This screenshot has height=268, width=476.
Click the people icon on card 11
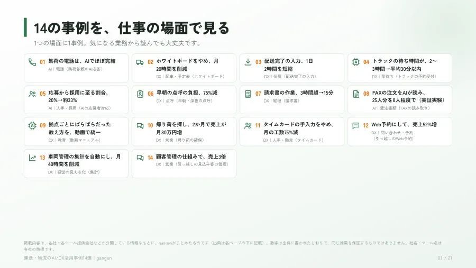pyautogui.click(x=248, y=126)
